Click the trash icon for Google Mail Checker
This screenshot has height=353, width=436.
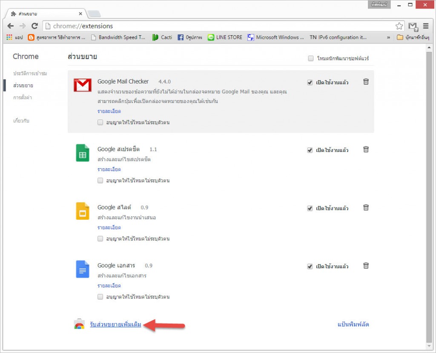[x=366, y=82]
